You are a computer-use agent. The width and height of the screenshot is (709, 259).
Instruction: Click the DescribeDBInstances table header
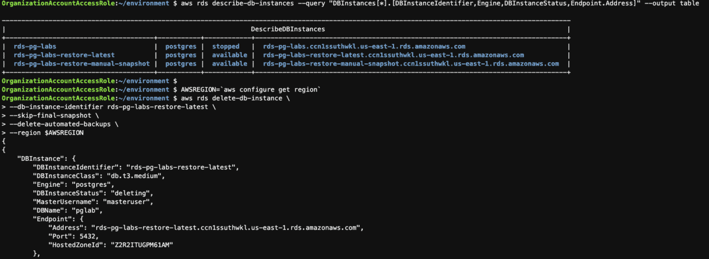pyautogui.click(x=288, y=29)
